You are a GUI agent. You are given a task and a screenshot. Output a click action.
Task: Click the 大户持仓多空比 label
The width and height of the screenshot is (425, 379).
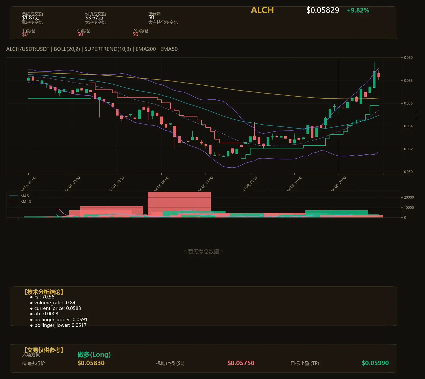pyautogui.click(x=163, y=22)
